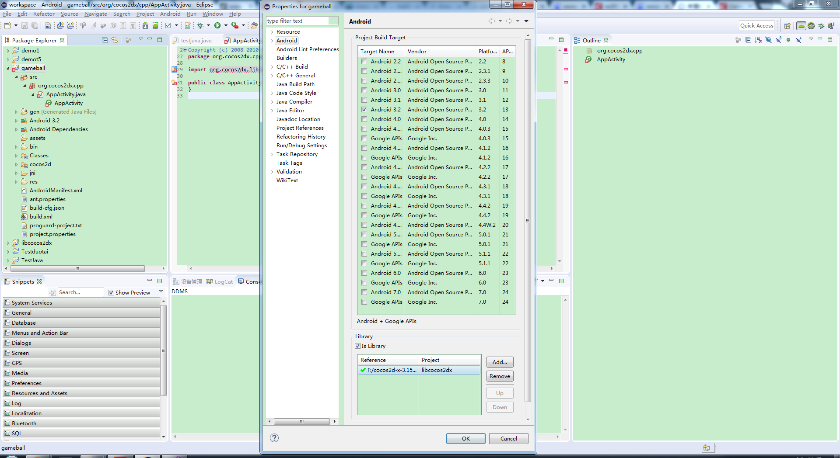The height and width of the screenshot is (458, 840).
Task: Click Hide Fields icon in Outline toolbar
Action: pyautogui.click(x=768, y=40)
